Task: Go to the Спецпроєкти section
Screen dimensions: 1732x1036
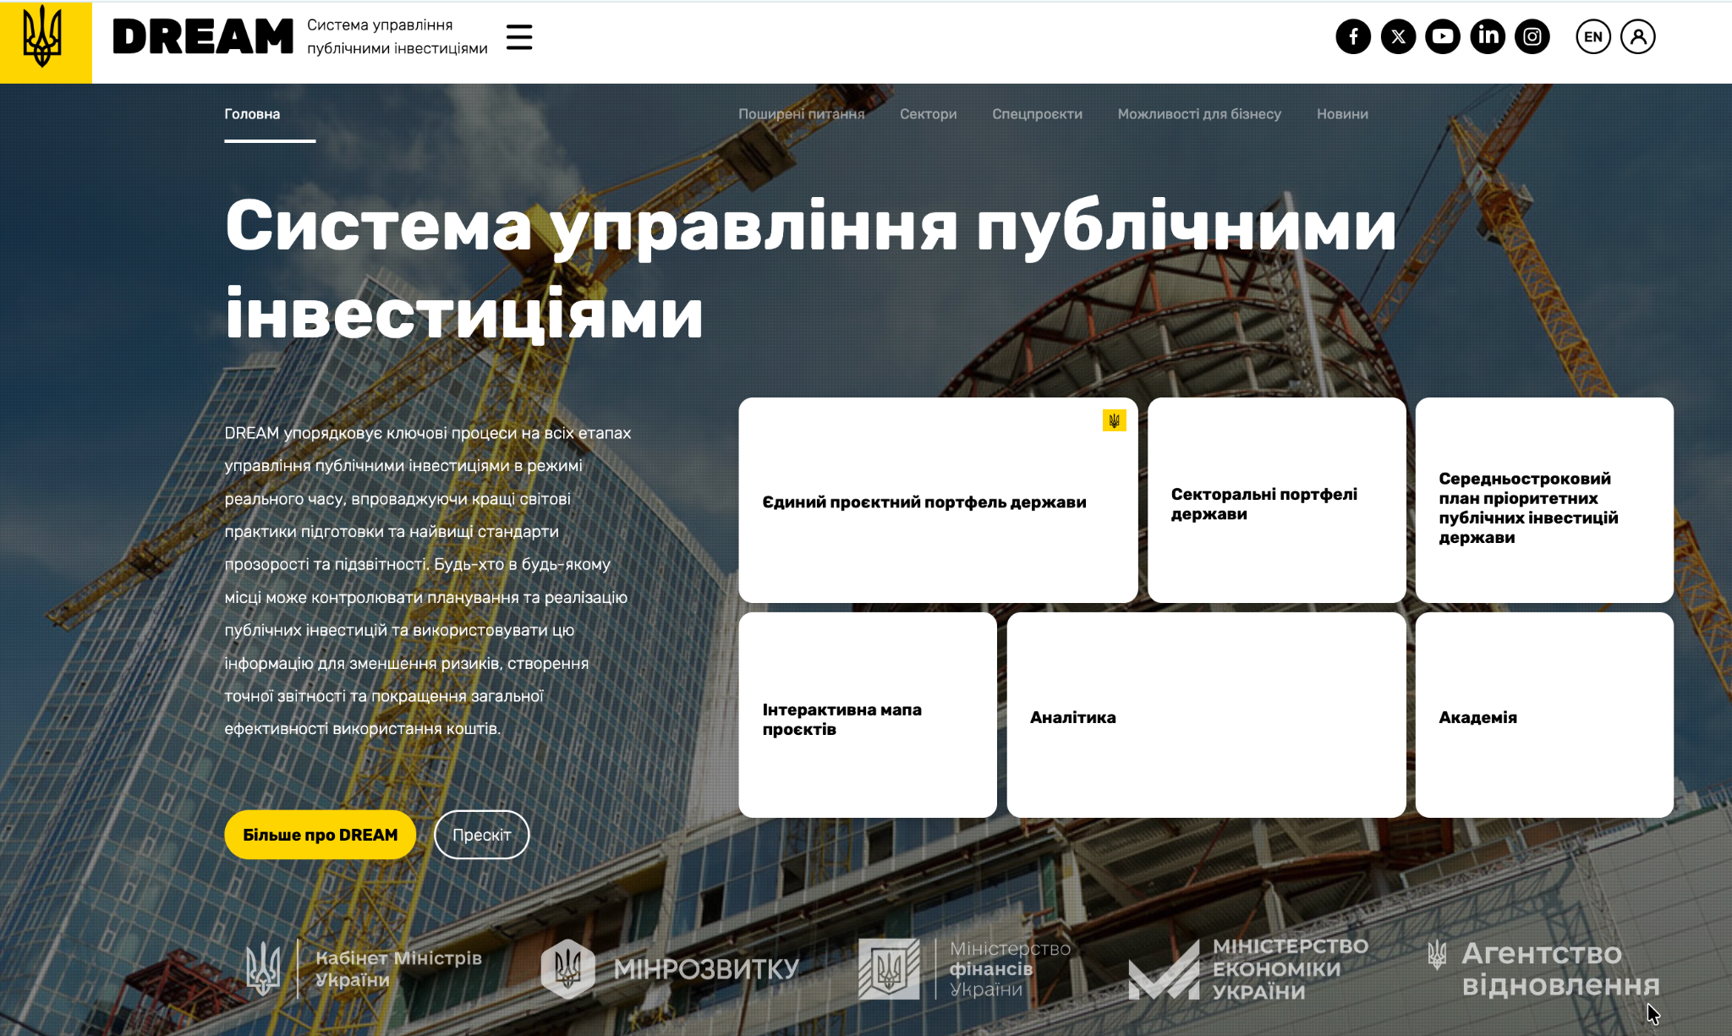Action: 1037,114
